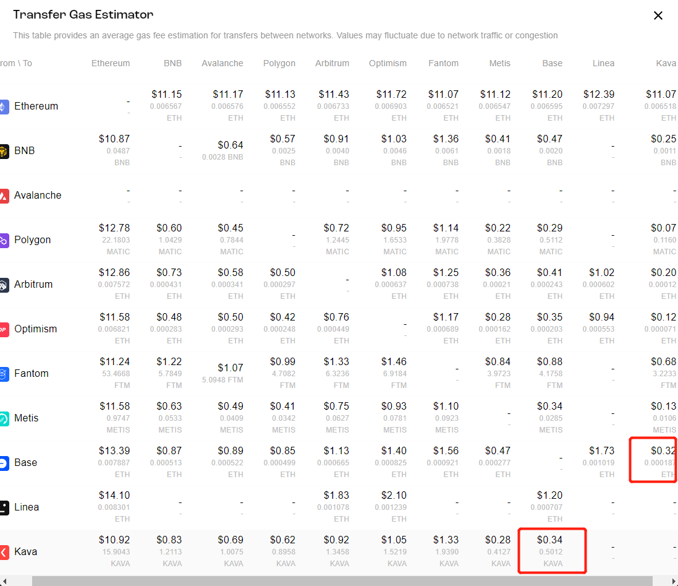Click the Transfer Gas Estimator title
The height and width of the screenshot is (586, 678).
83,15
